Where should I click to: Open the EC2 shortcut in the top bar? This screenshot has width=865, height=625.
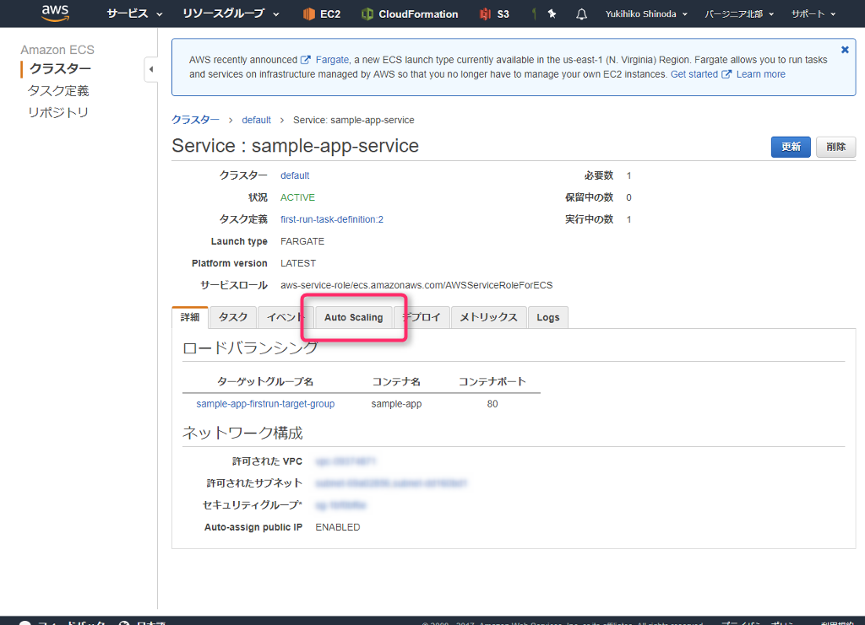(322, 13)
